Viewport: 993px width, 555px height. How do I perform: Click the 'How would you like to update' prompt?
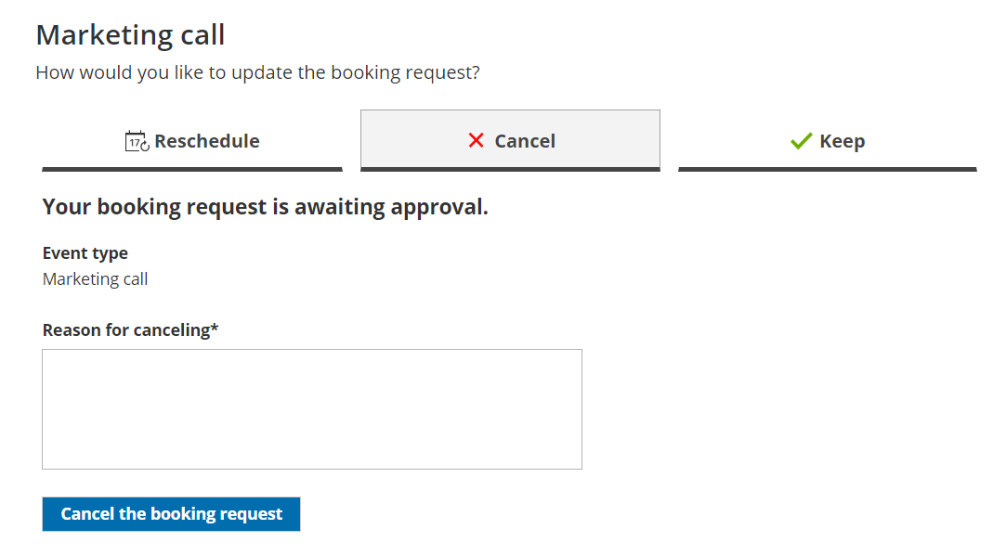pos(257,72)
